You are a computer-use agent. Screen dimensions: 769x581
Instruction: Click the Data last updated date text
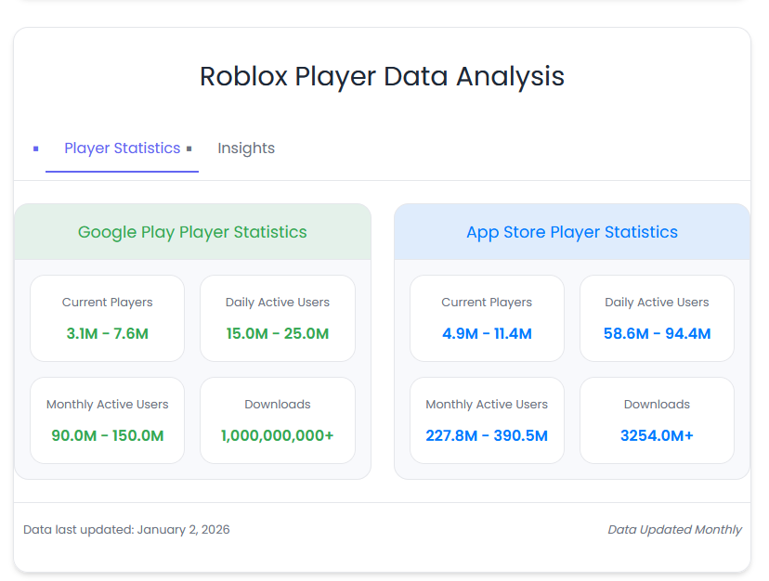[x=126, y=530]
